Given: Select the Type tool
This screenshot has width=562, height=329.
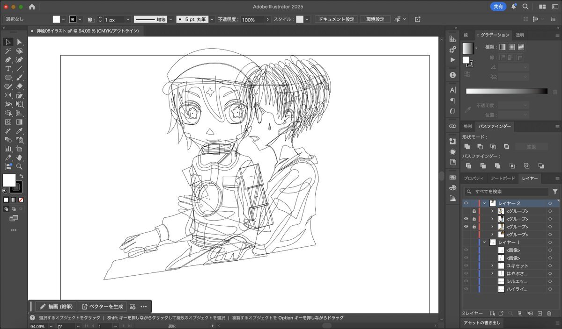Looking at the screenshot, I should (8, 69).
